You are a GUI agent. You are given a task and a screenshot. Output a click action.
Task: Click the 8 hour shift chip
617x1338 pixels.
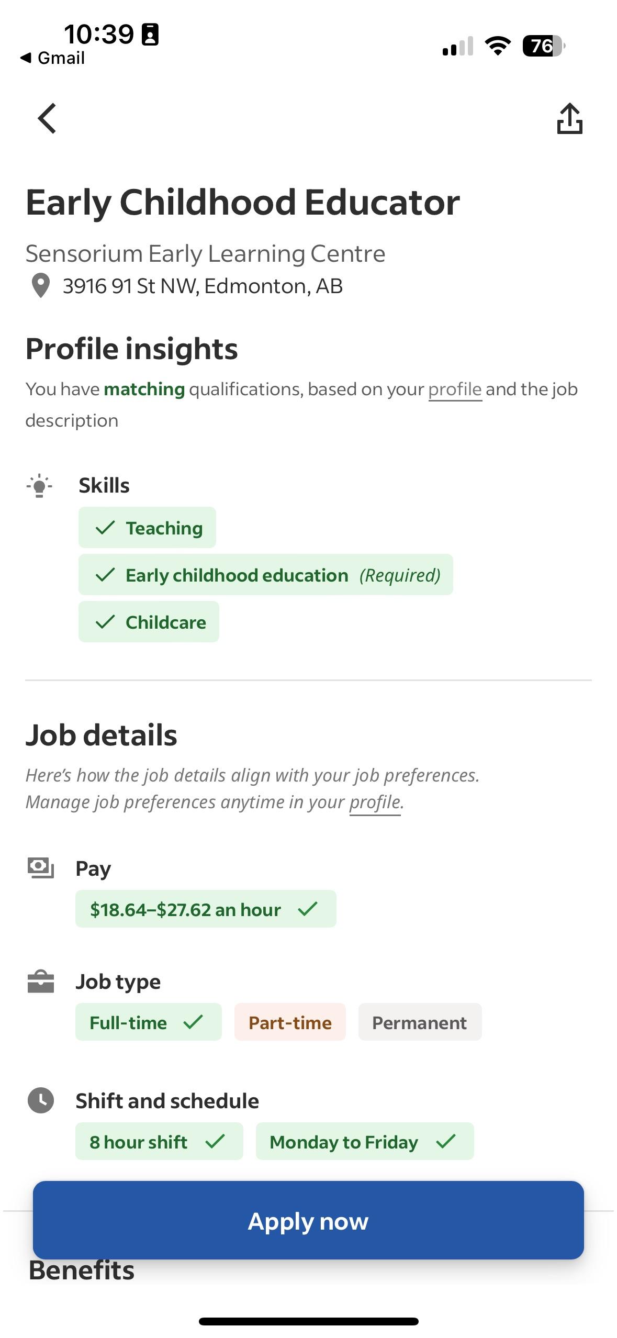pyautogui.click(x=159, y=1142)
